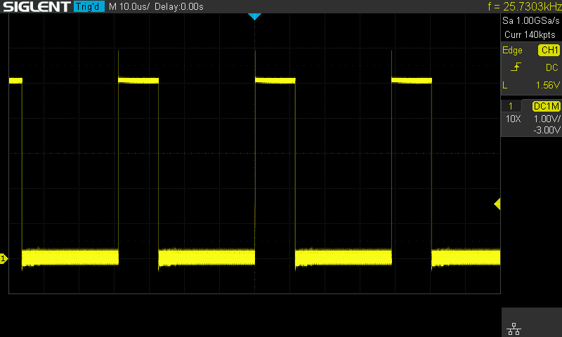562x337 pixels.
Task: Click the SIGLENT logo
Action: (x=36, y=7)
